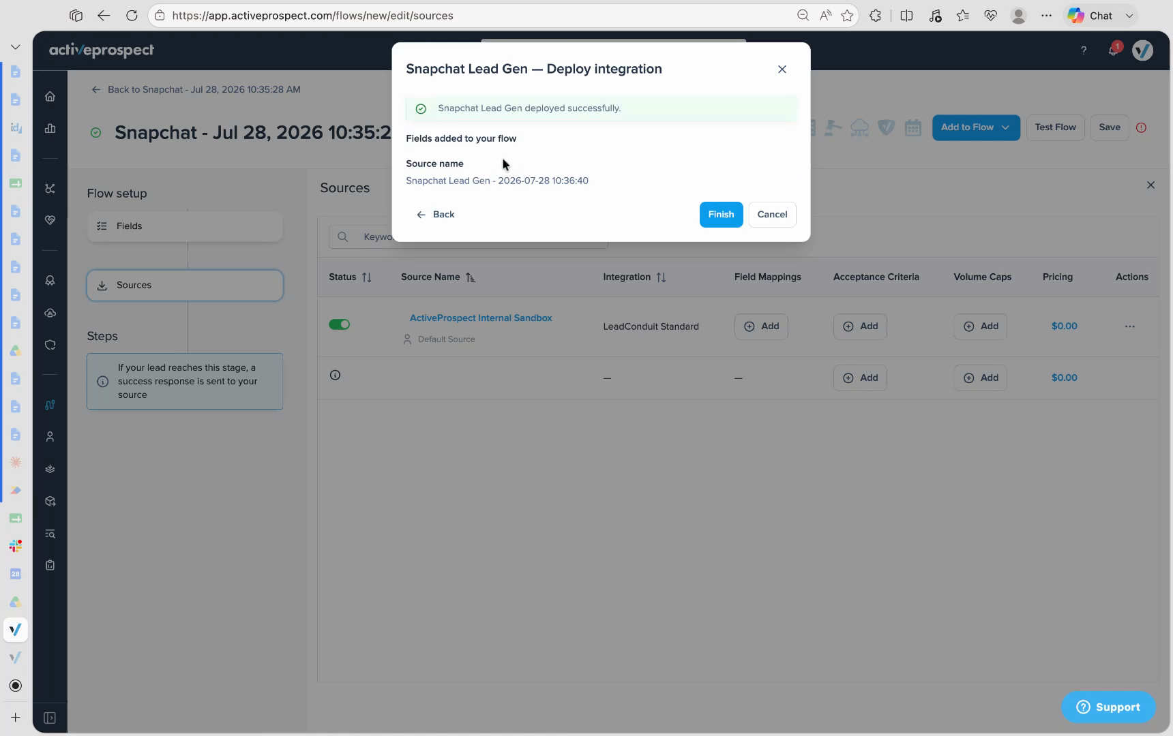1173x736 pixels.
Task: Open the Support chat widget
Action: click(x=1108, y=707)
